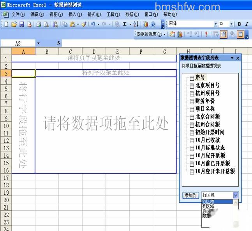Click Format Report on the PivotTable toolbar

click(x=172, y=34)
